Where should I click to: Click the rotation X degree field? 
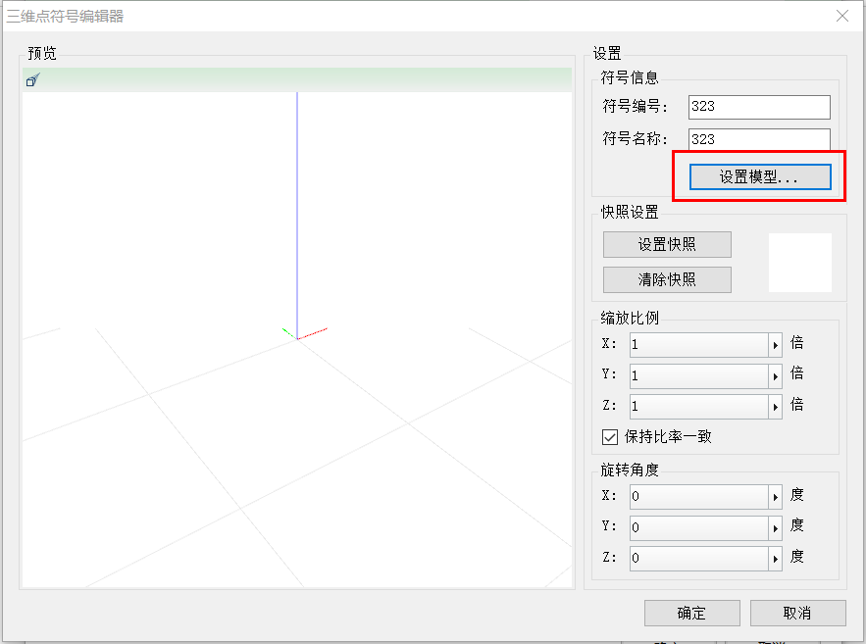click(x=699, y=497)
